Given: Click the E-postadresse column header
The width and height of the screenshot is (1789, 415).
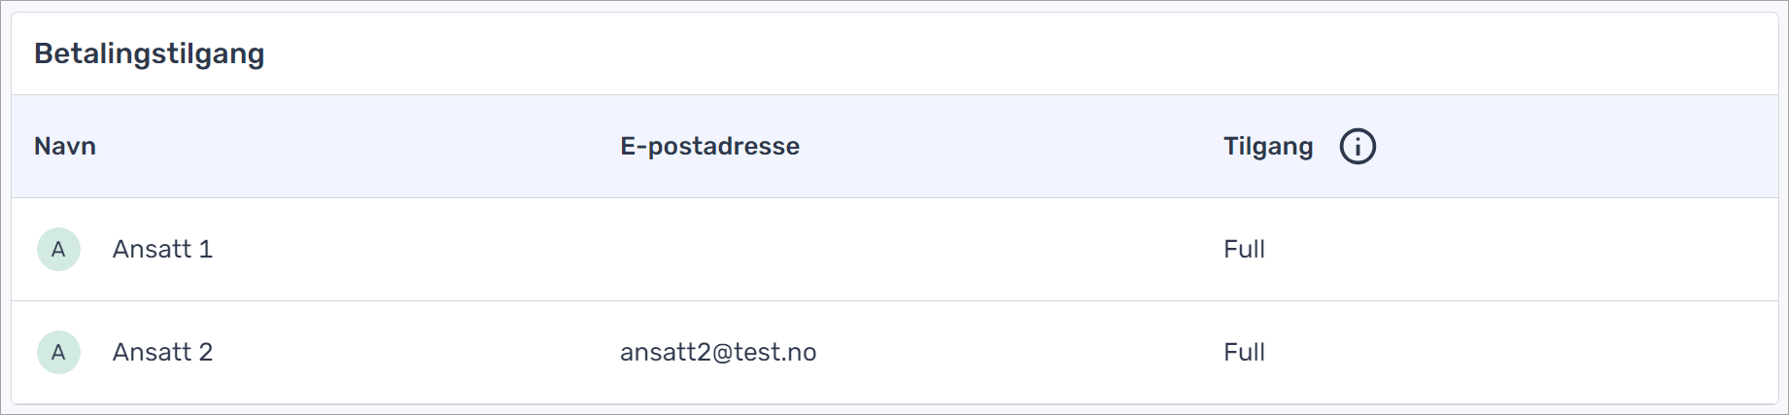Looking at the screenshot, I should coord(710,147).
